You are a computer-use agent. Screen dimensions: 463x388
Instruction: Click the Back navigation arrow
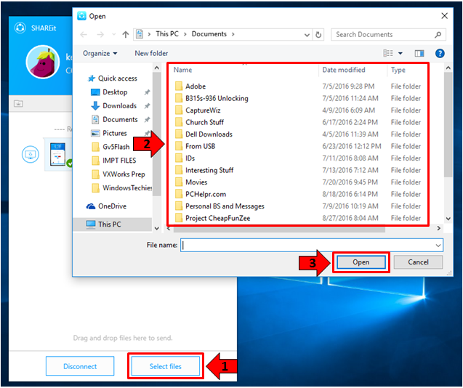[x=84, y=34]
